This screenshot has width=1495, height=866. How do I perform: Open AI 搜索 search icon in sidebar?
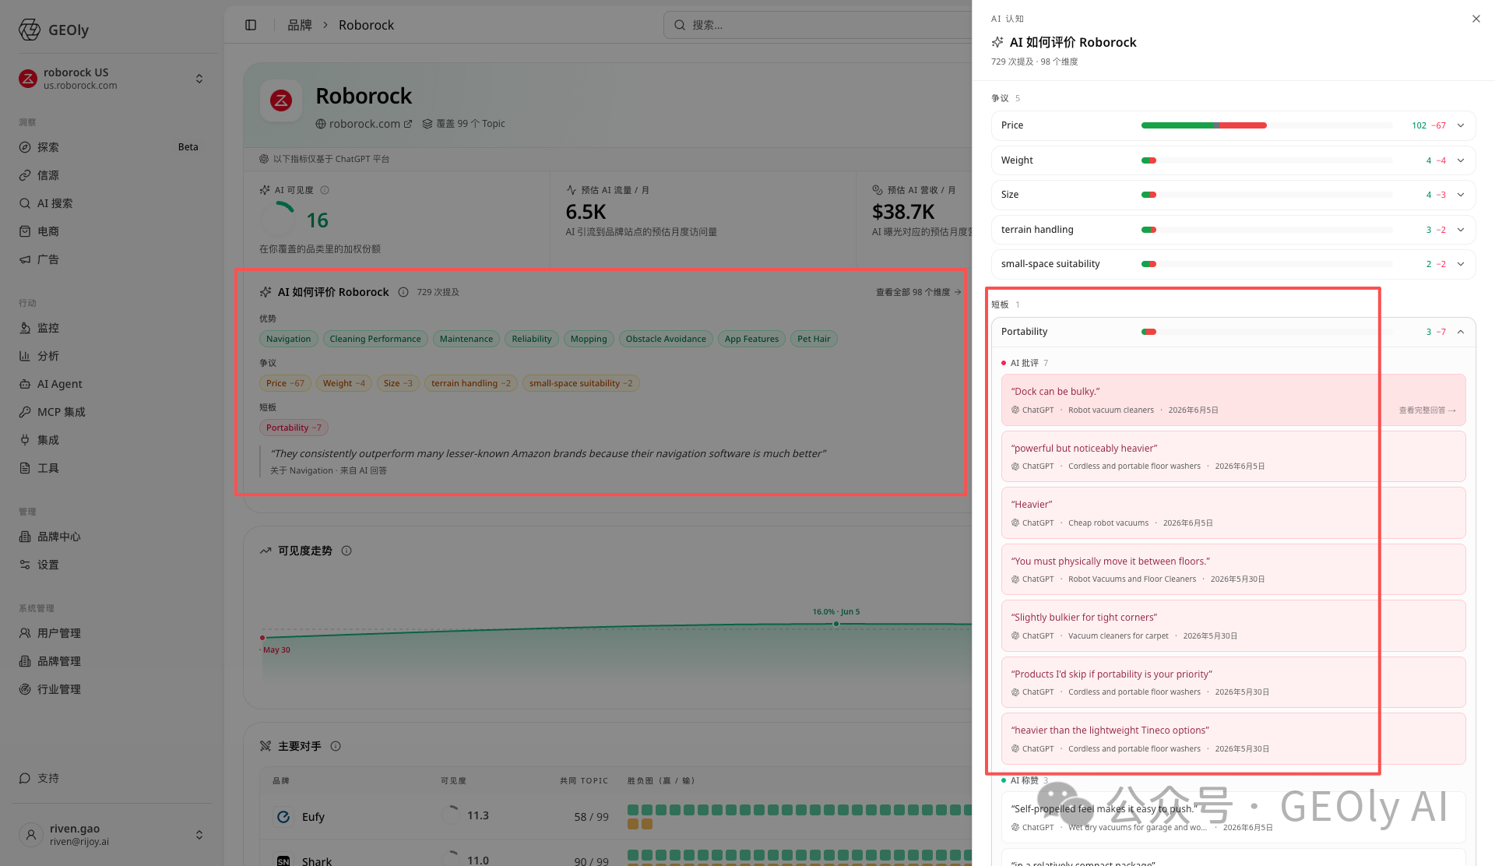click(25, 203)
